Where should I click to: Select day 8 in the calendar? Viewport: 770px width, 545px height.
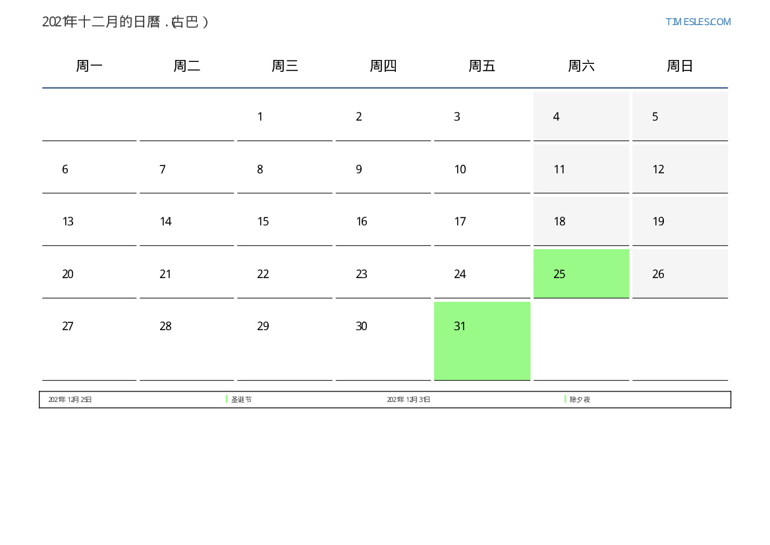click(x=285, y=169)
